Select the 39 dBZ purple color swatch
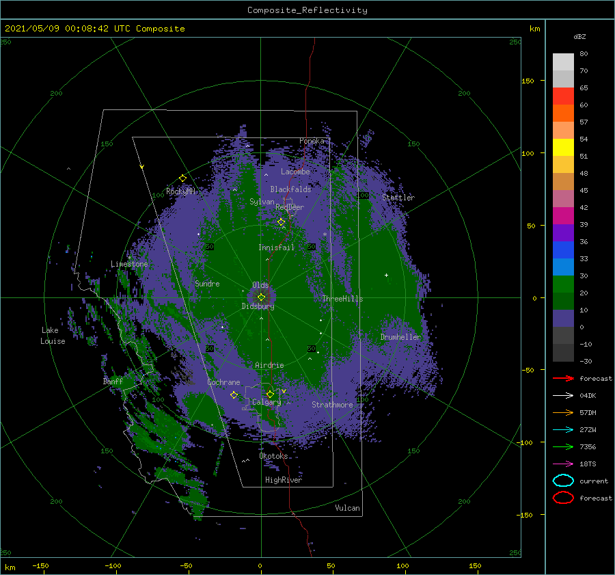The image size is (615, 575). coord(563,232)
